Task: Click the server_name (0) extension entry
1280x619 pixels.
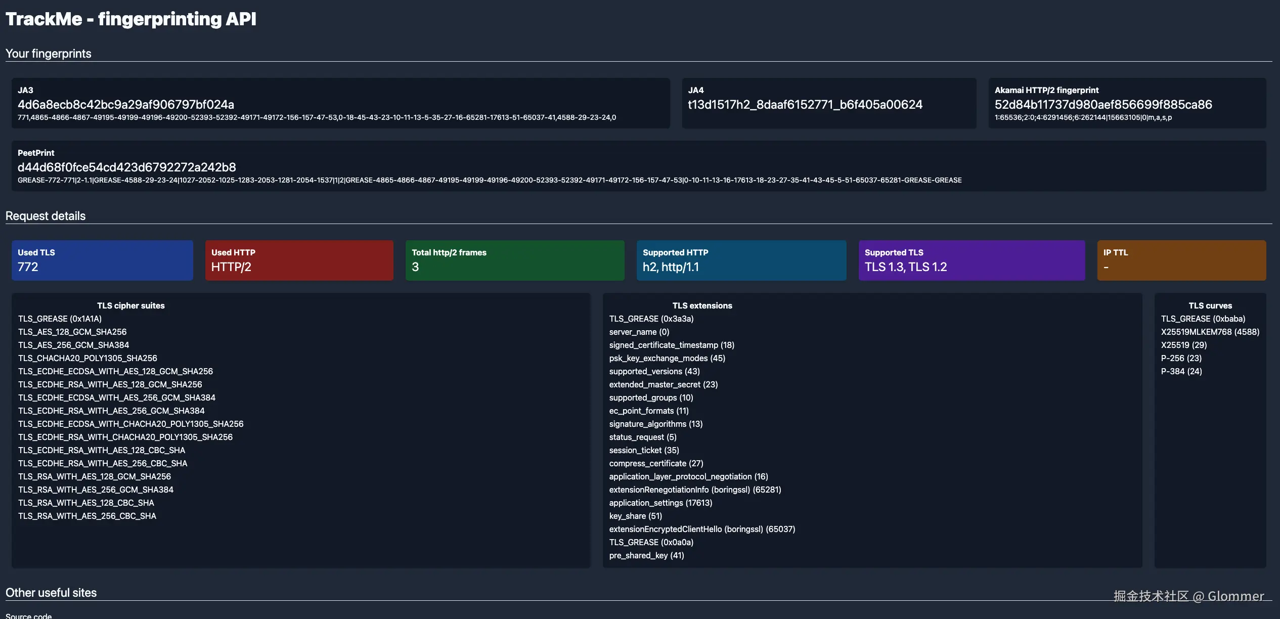Action: 639,332
